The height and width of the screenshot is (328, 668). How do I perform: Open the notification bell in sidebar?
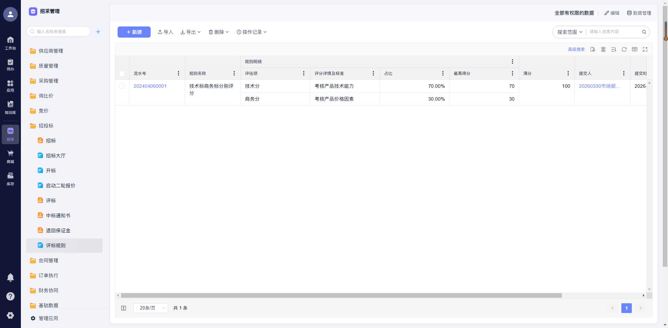coord(10,277)
